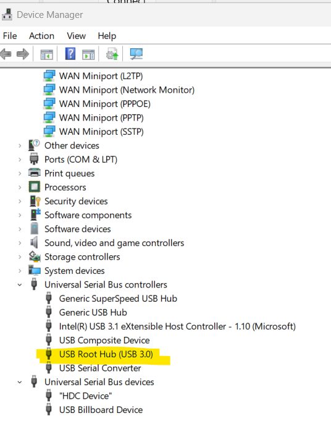Expand the Ports (COM & LPT) node

point(20,159)
